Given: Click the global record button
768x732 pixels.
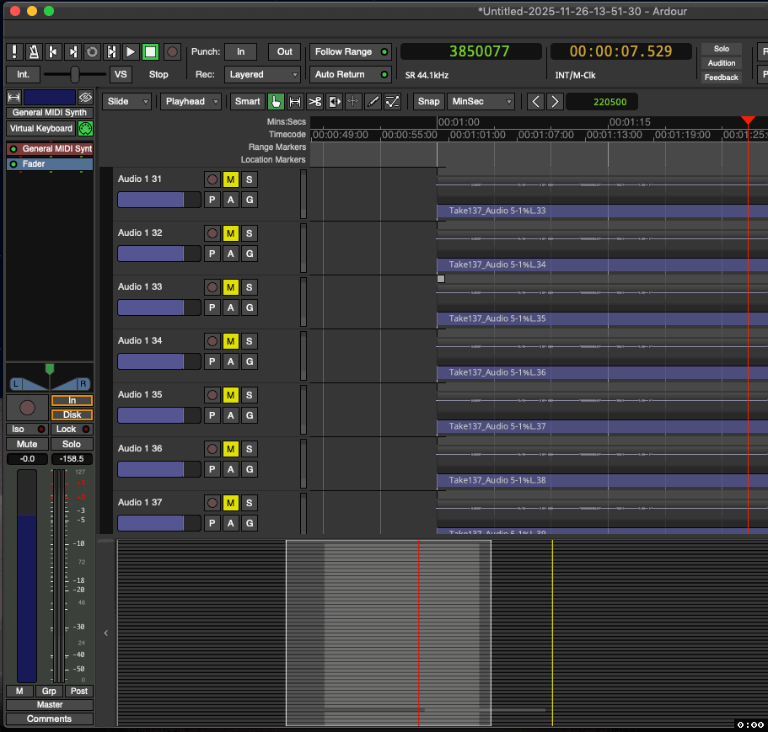Looking at the screenshot, I should pos(172,52).
